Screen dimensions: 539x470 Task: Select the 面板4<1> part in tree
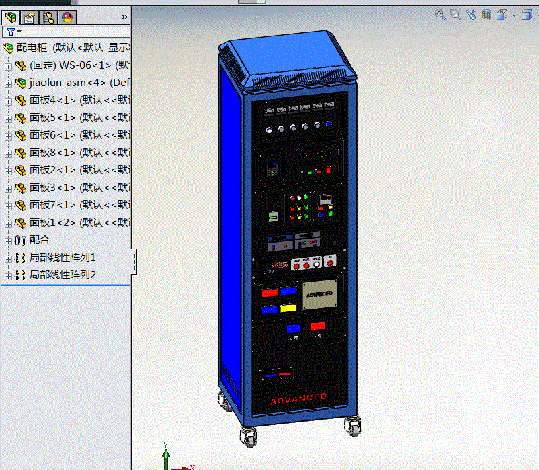coord(52,100)
